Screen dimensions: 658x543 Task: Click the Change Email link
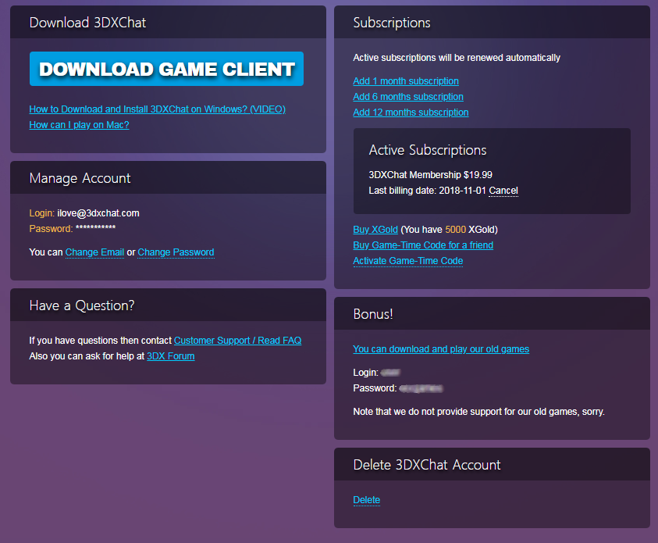coord(94,252)
